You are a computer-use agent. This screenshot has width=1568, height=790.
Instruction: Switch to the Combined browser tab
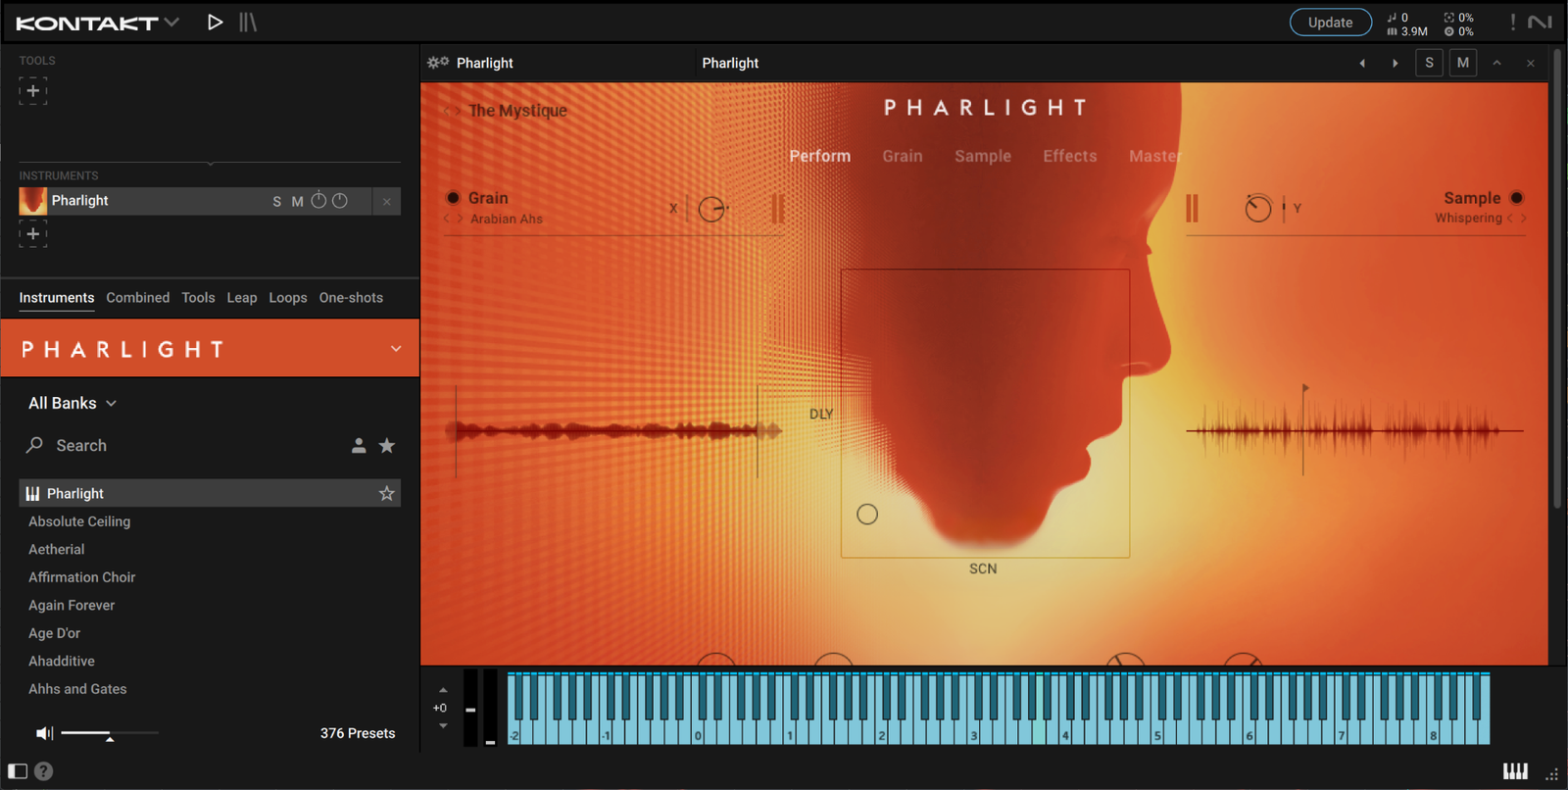(138, 298)
